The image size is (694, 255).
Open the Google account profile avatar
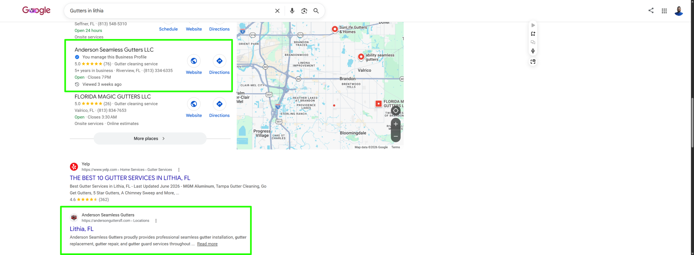pos(679,11)
